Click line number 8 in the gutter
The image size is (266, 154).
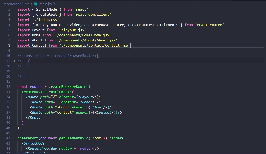click(x=9, y=46)
